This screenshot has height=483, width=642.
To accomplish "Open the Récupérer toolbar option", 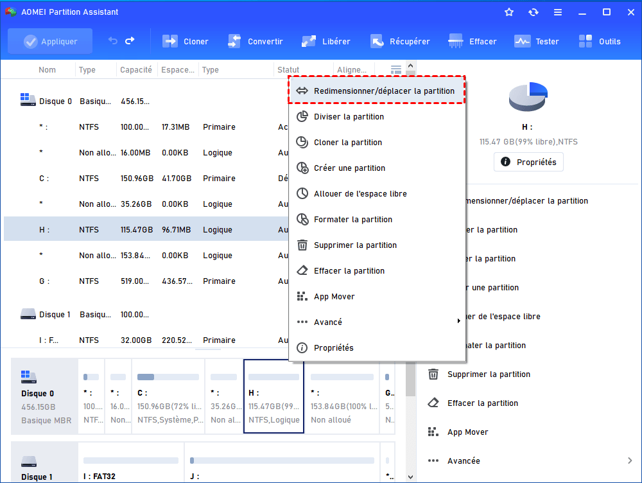I will 400,41.
